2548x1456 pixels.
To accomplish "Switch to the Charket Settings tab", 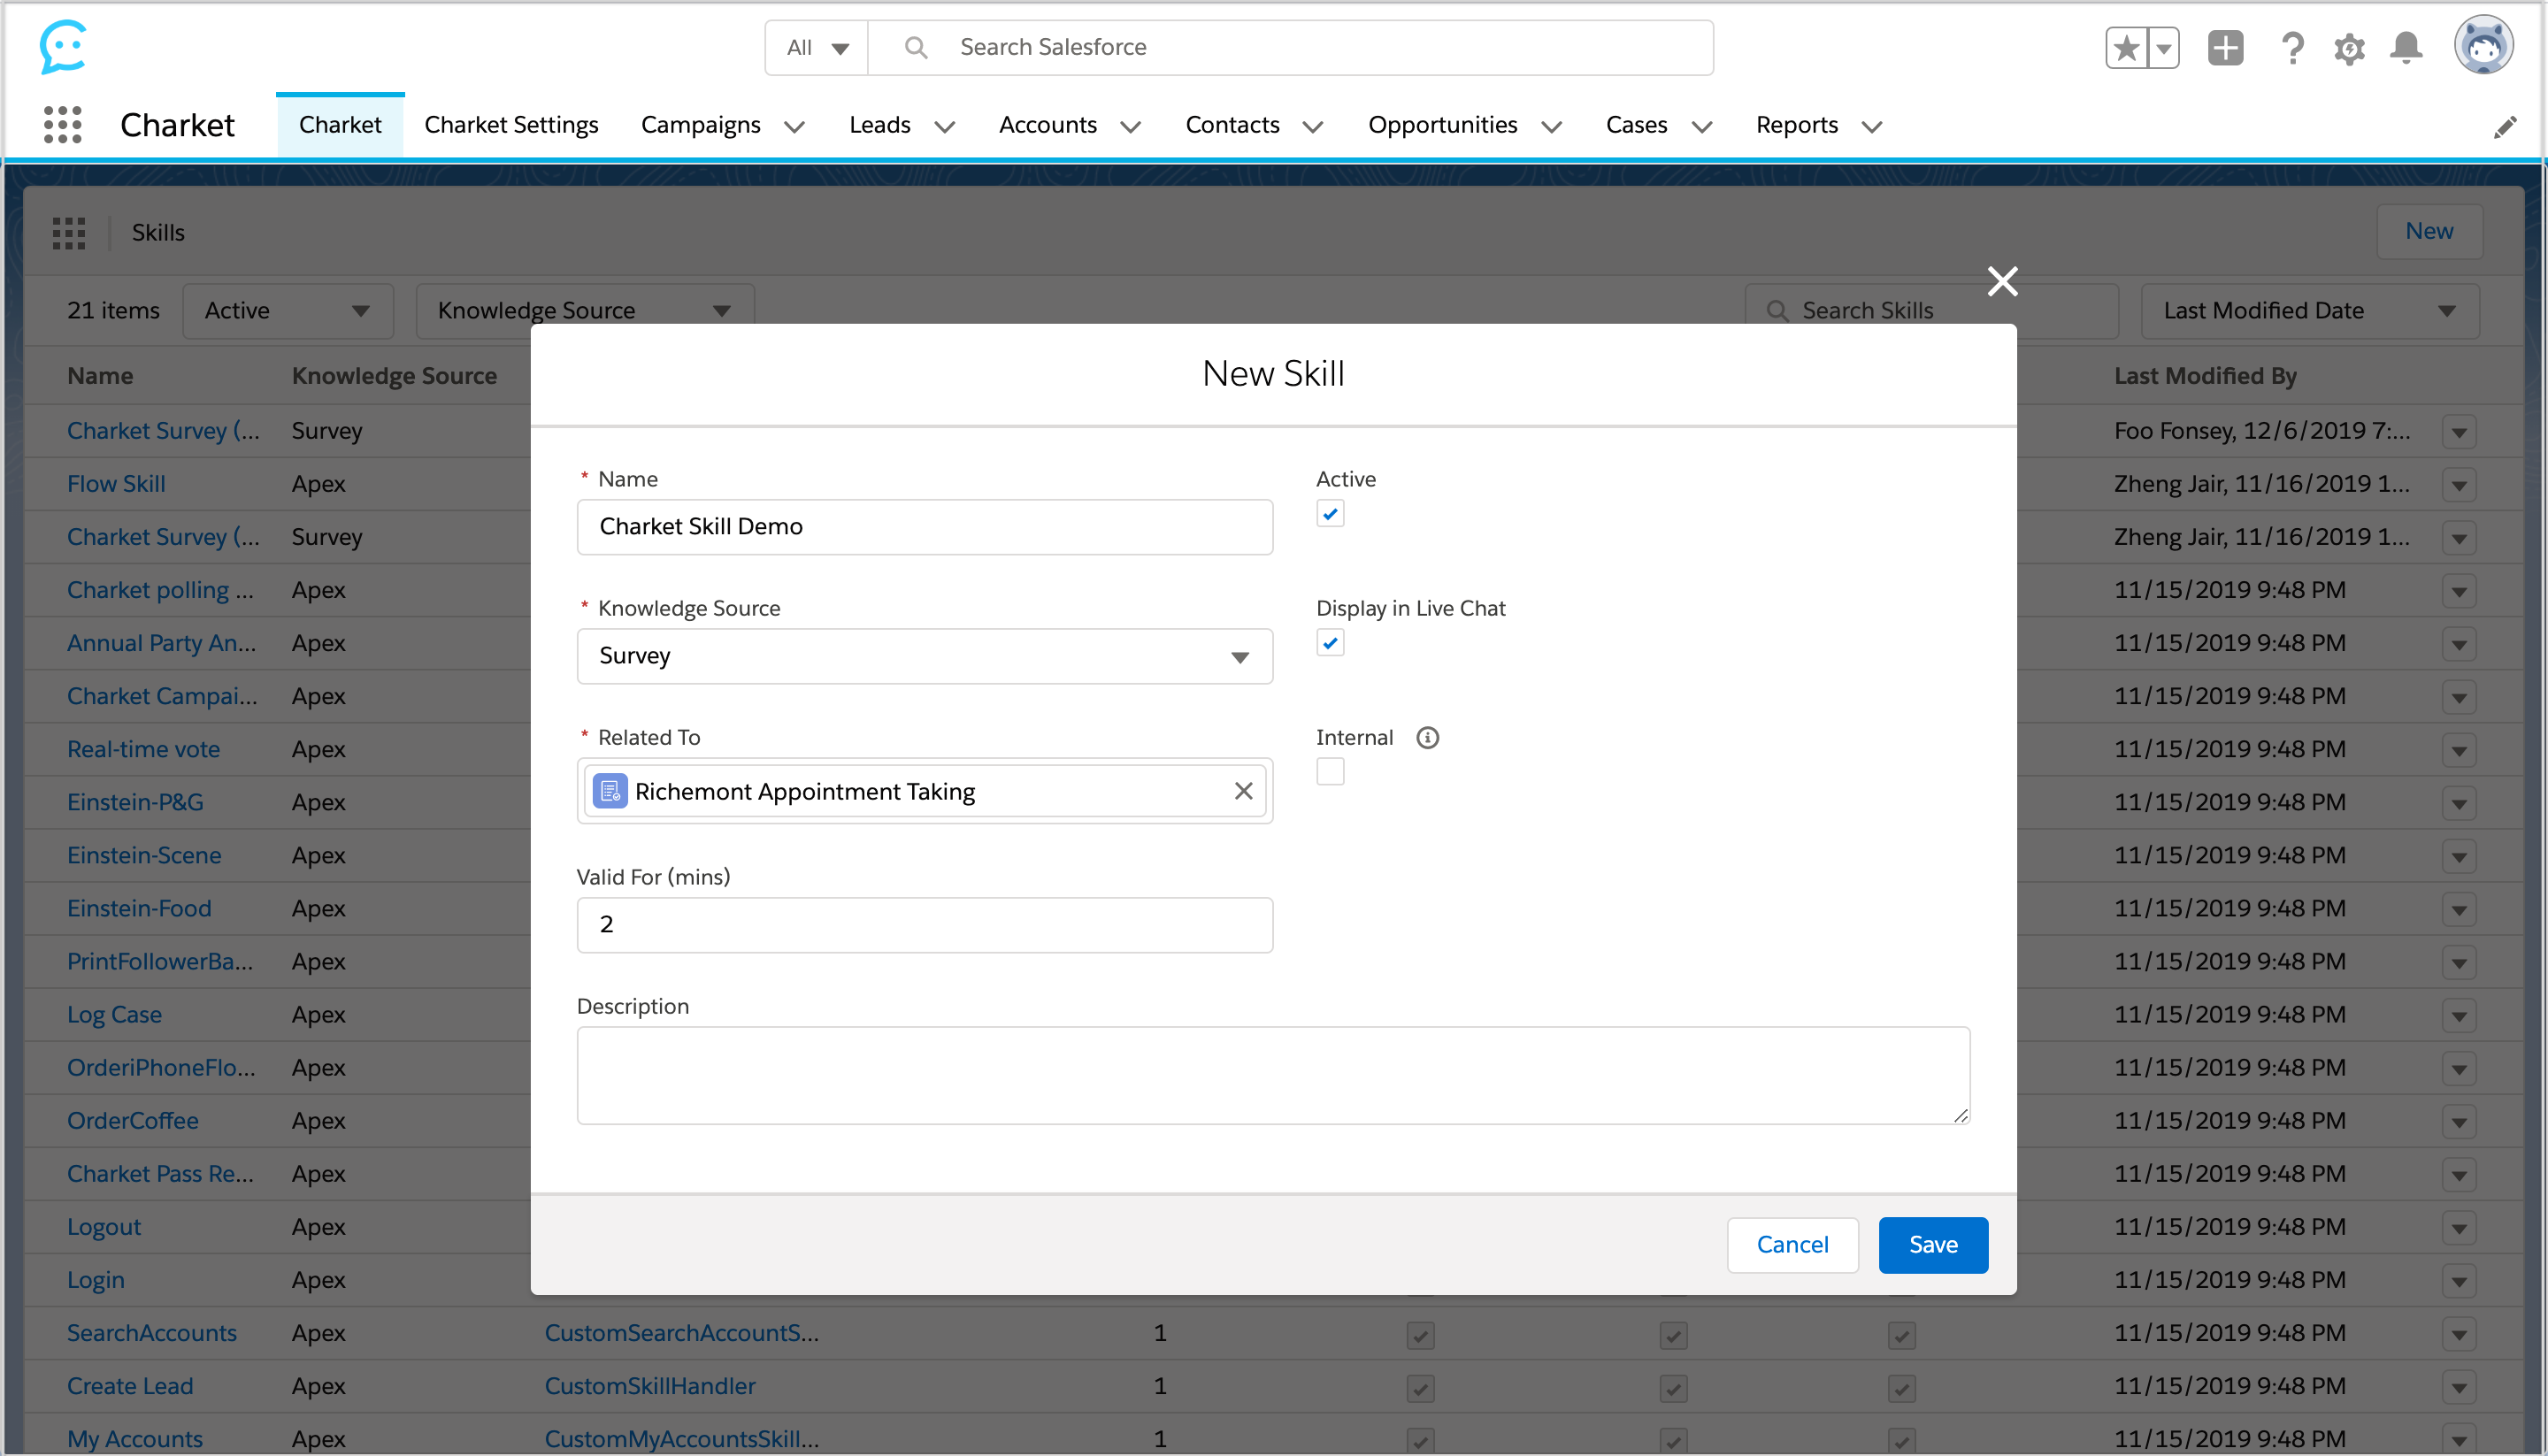I will pos(511,125).
